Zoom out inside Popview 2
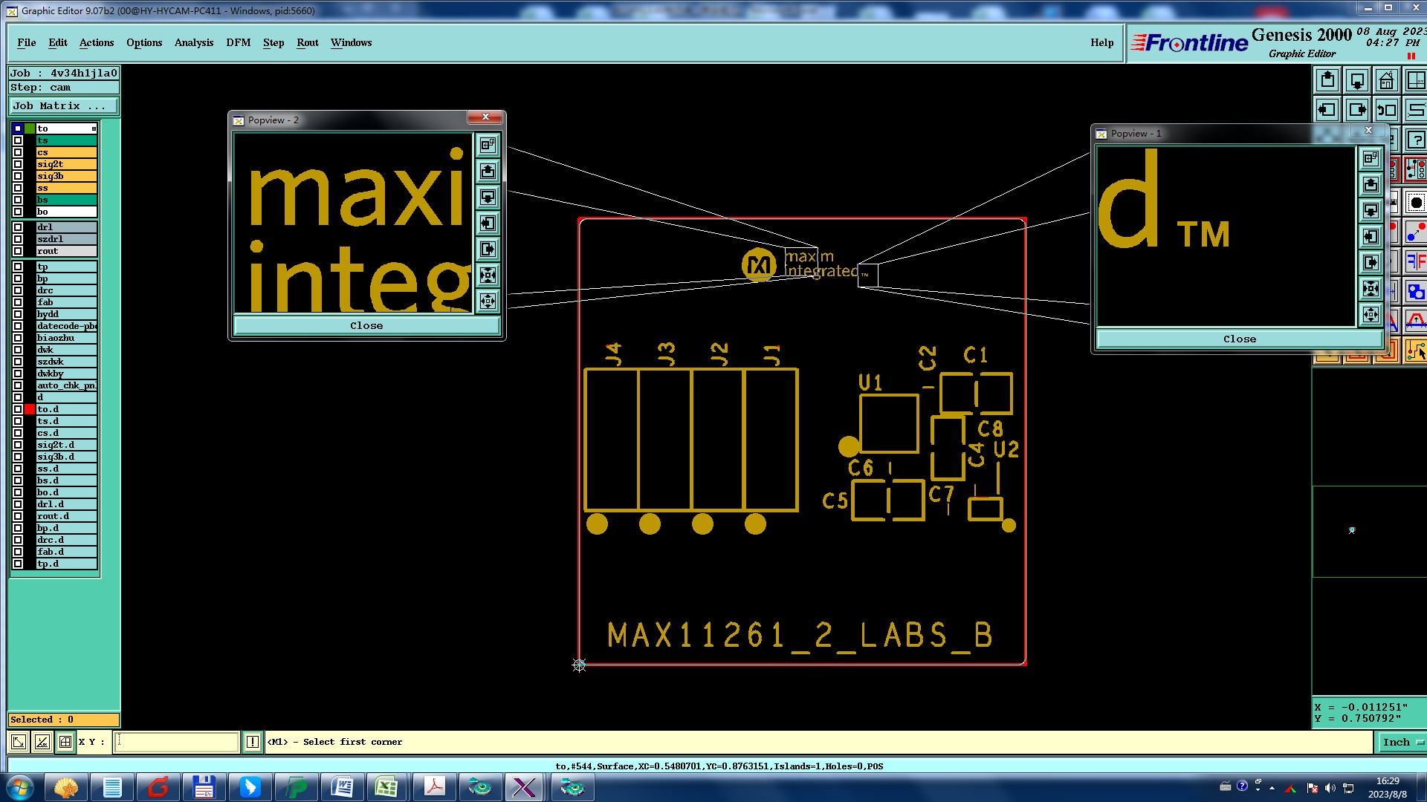 click(x=488, y=301)
